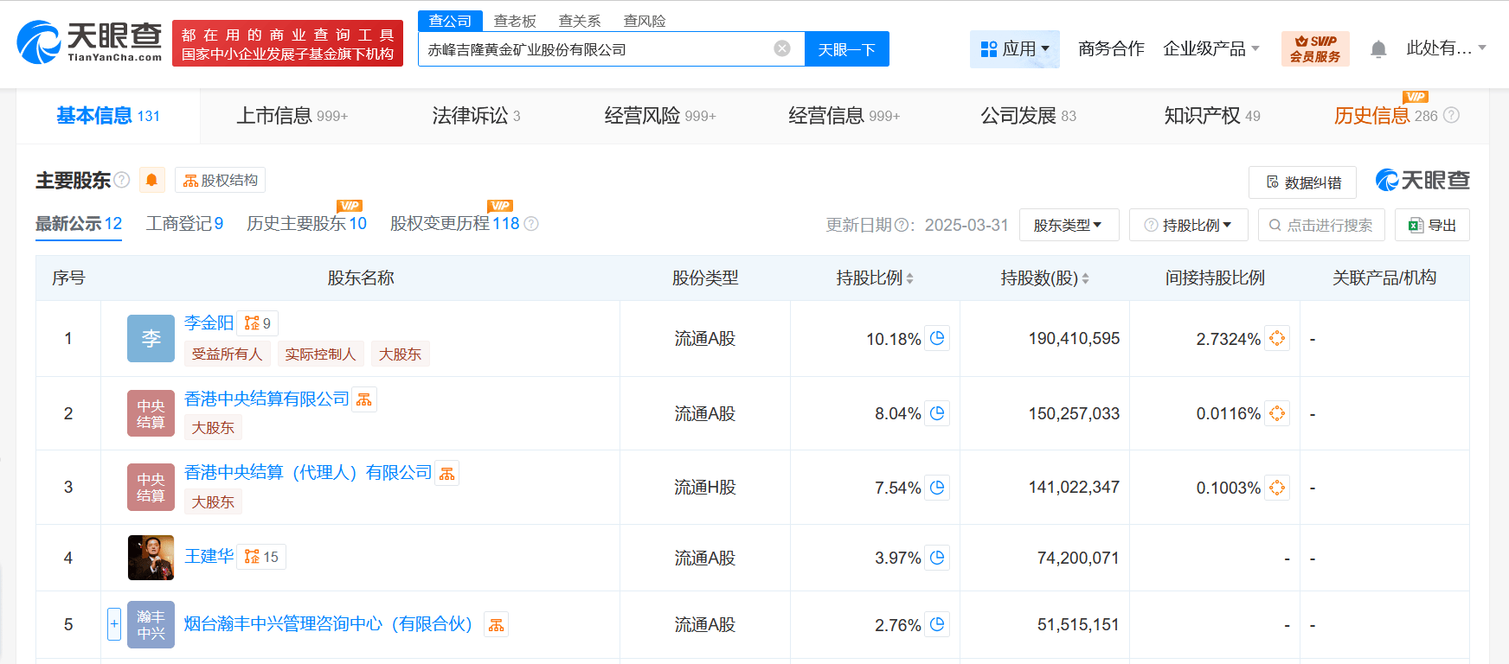
Task: Open 香港中央结算有限公司 company link
Action: point(266,399)
